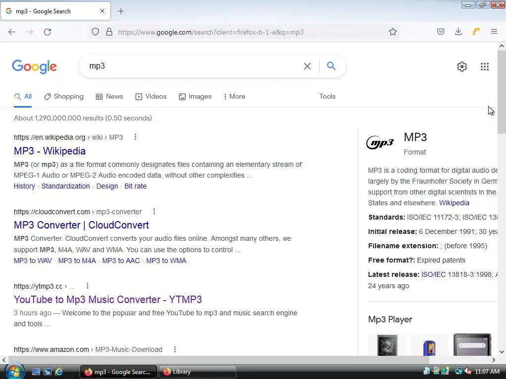This screenshot has height=379, width=506.
Task: Open options menu for the Wikipedia result
Action: point(135,137)
